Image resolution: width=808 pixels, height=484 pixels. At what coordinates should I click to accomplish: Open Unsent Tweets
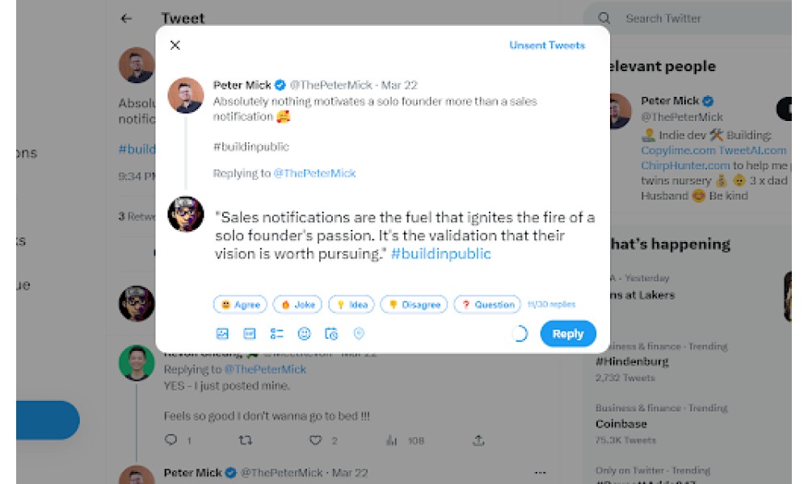547,45
